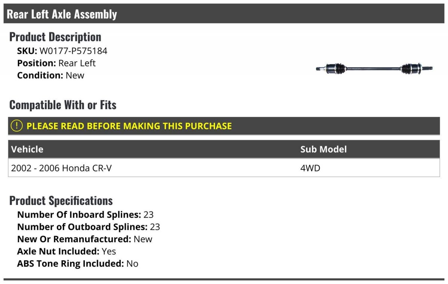Click the Compatible With or Fits heading
This screenshot has width=448, height=284.
[x=63, y=105]
